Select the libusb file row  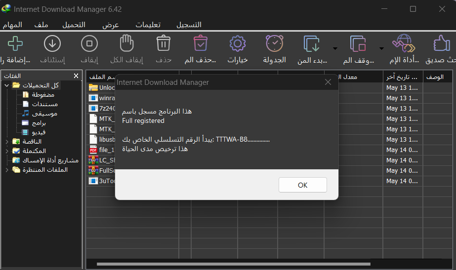coord(269,140)
